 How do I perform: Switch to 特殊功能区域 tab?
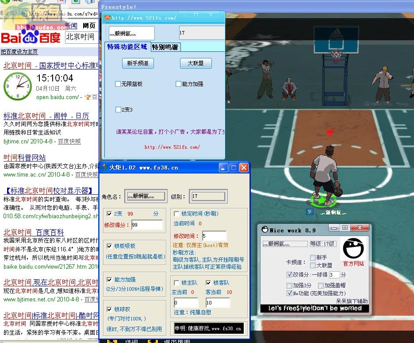[127, 47]
